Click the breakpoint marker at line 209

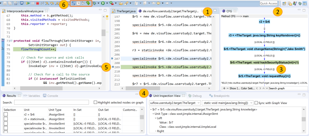[x=112, y=67]
